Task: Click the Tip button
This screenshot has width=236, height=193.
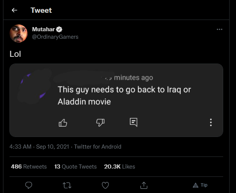Action: pos(200,185)
